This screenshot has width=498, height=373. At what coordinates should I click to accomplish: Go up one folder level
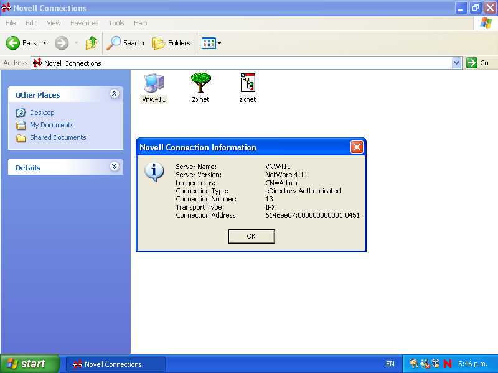(x=91, y=43)
